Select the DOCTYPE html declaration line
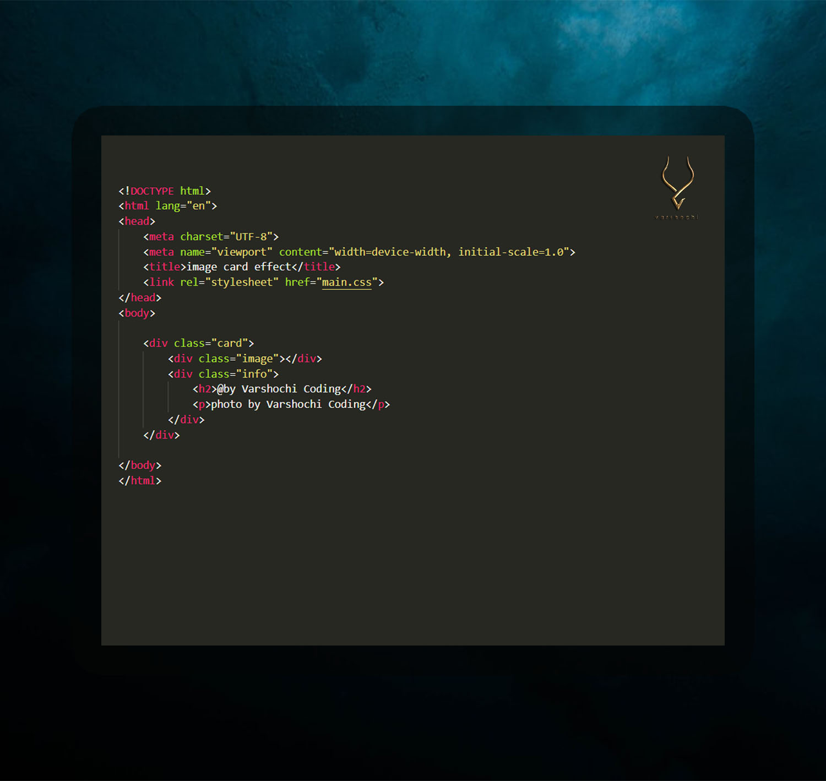Screen dimensions: 826x781 [164, 191]
